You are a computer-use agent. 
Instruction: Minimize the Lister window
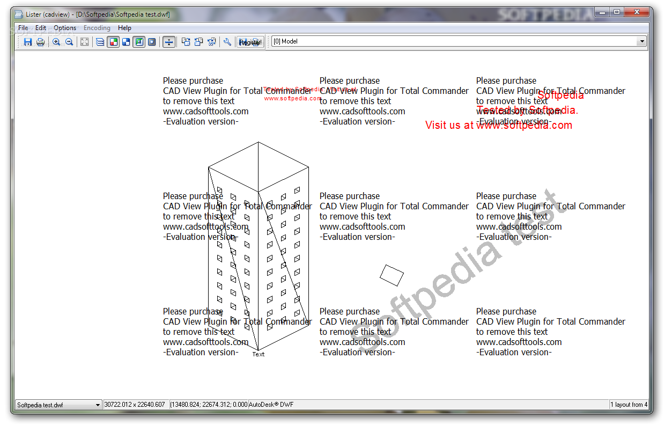tap(602, 11)
